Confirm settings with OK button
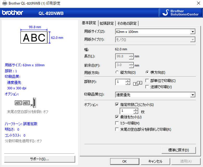The height and width of the screenshot is (167, 203). 125,162
